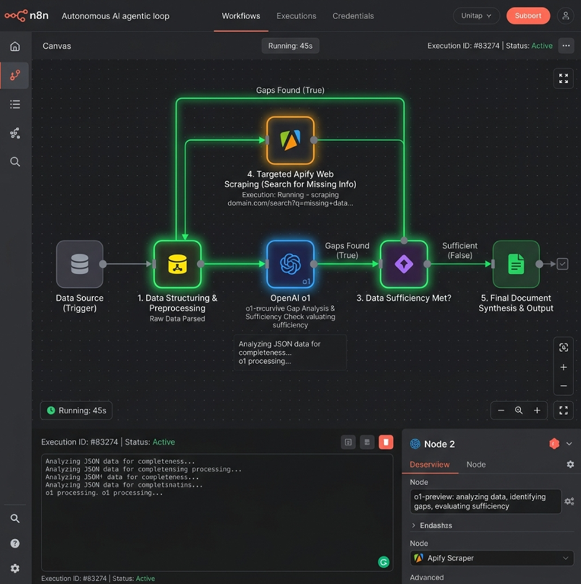Click the Raw Data Parsed text
This screenshot has height=584, width=581.
[177, 319]
